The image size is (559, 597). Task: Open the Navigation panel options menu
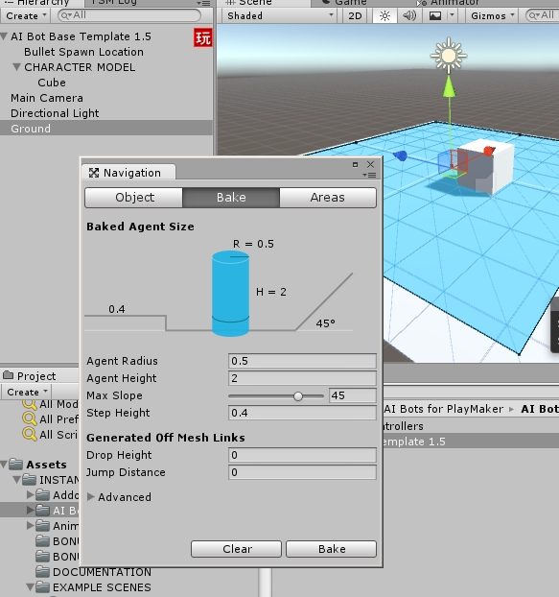(x=369, y=175)
